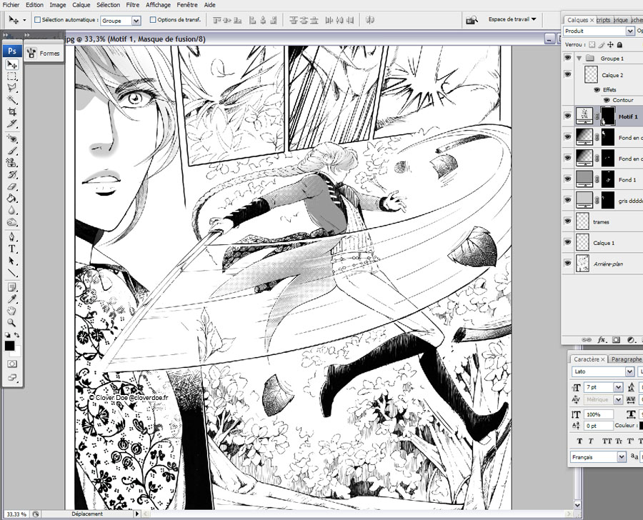This screenshot has height=520, width=643.
Task: Apply faux bold T style button
Action: coord(579,441)
